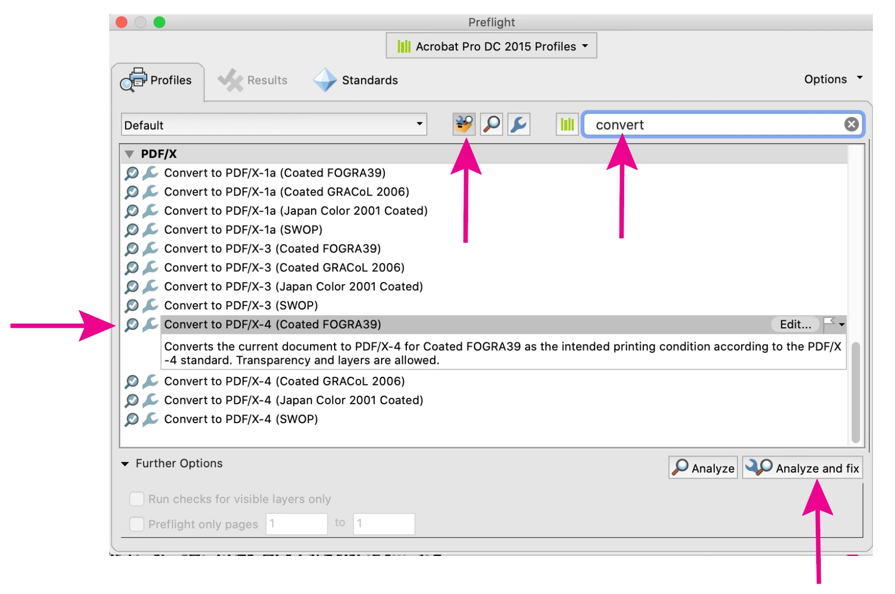Click the profile list vertical scrollbar
Image resolution: width=895 pixels, height=594 pixels.
coord(855,391)
